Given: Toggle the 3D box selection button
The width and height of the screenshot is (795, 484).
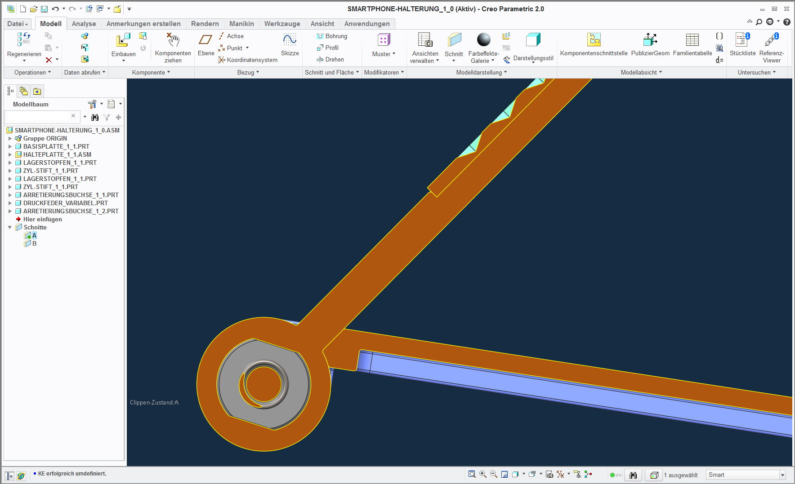Looking at the screenshot, I should click(654, 475).
